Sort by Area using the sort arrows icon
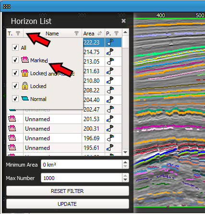This screenshot has width=205, height=214. click(99, 34)
